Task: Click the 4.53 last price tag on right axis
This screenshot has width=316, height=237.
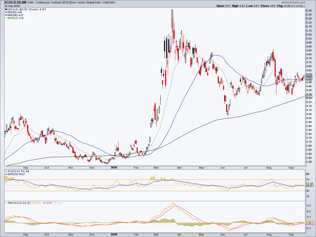Action: [x=309, y=76]
